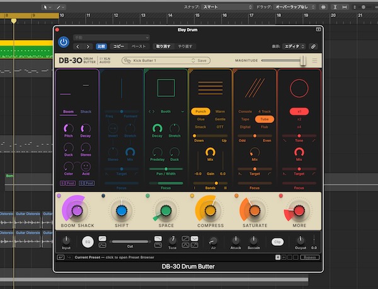
Task: Adjust the MAGNITUDE slider handle
Action: pos(303,61)
